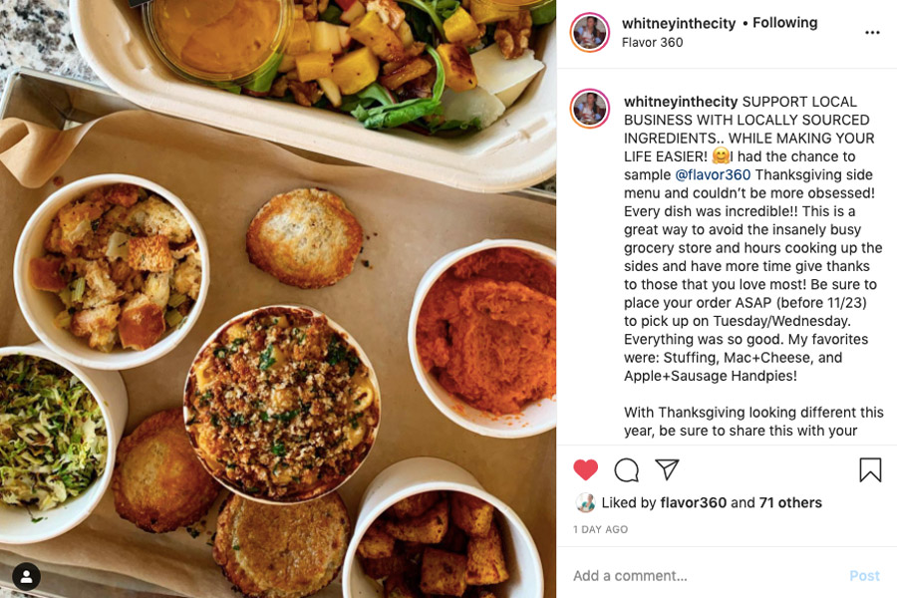Open whitneyinthecity profile picture in header
The image size is (897, 598).
point(590,32)
